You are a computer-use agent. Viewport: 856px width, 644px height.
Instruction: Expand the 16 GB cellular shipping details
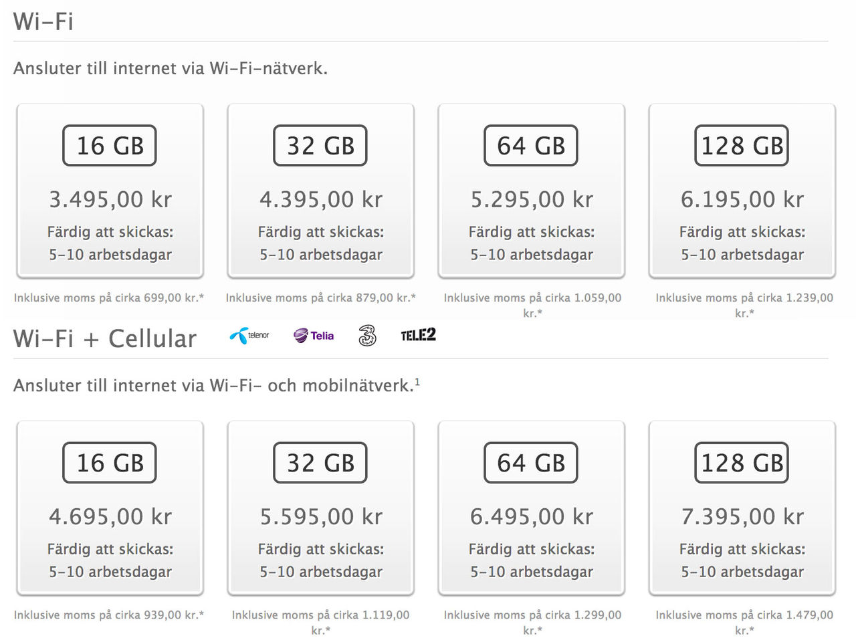tap(109, 560)
